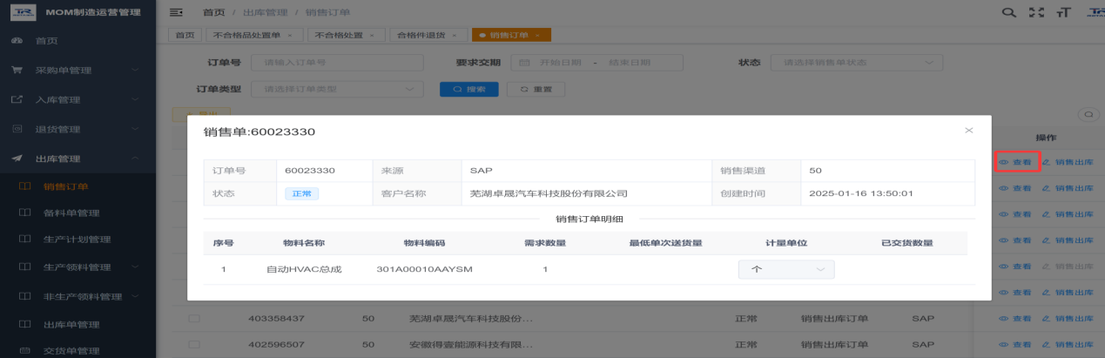Click the 生产计划管理 sidebar icon

24,240
